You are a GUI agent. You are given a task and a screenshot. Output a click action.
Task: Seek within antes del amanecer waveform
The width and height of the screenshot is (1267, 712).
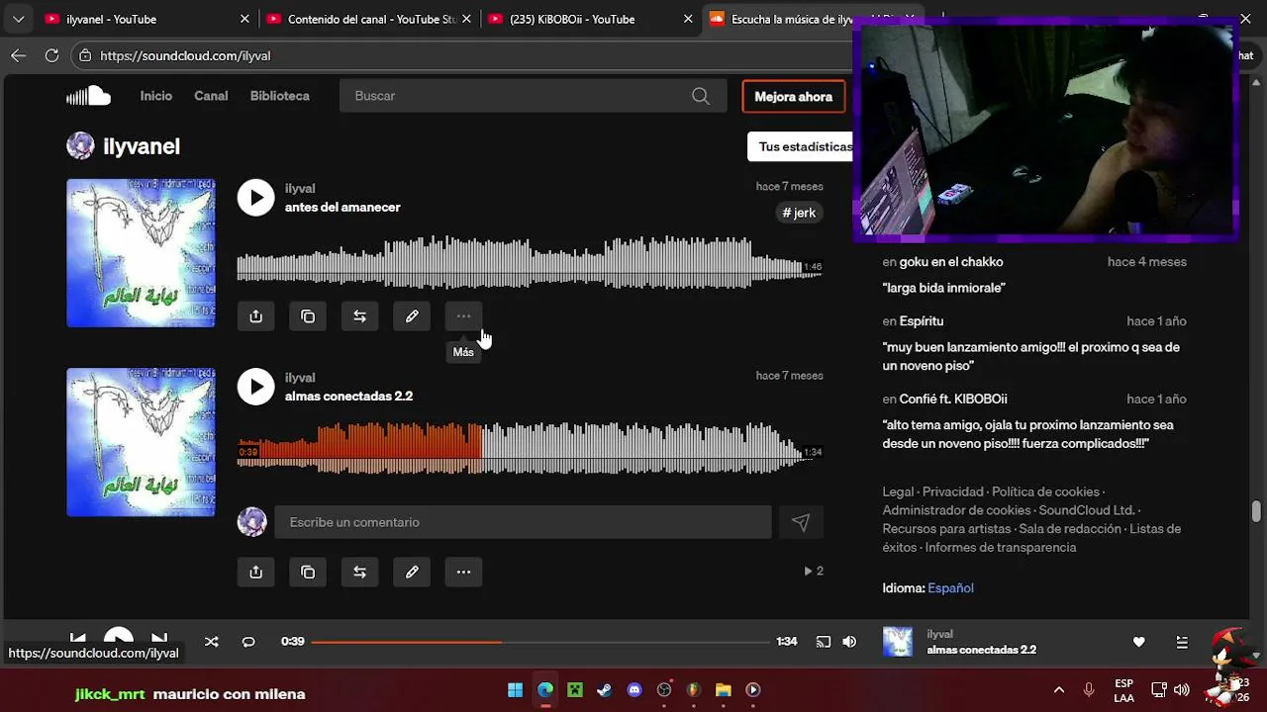530,265
